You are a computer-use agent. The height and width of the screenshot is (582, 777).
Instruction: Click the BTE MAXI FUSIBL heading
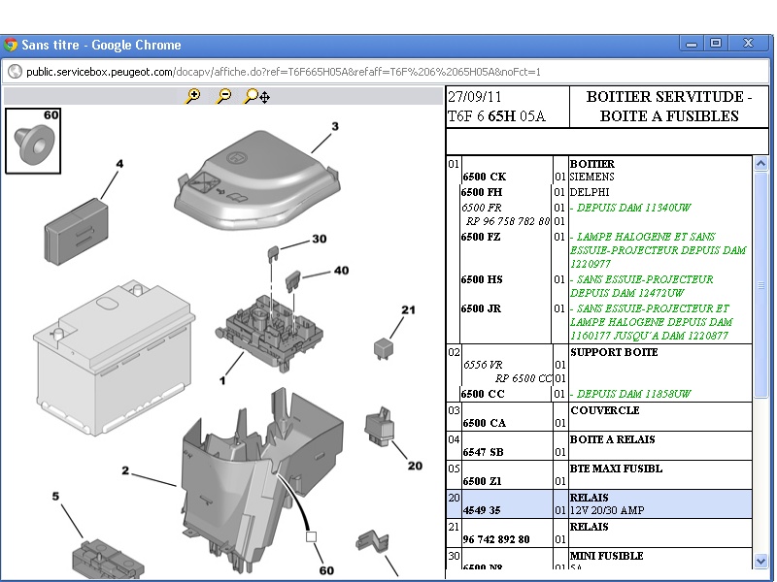pos(616,469)
